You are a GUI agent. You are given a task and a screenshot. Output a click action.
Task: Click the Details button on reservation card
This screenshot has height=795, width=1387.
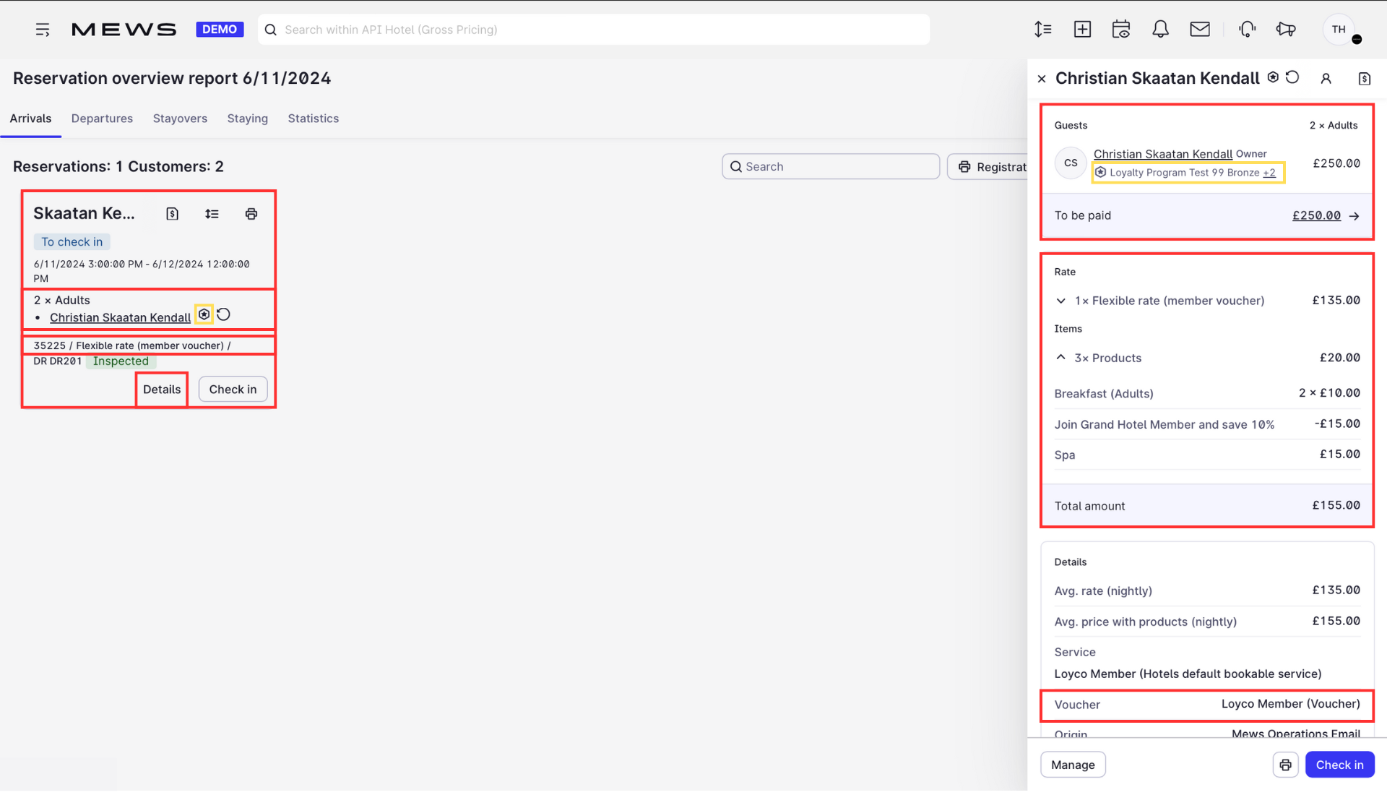162,390
